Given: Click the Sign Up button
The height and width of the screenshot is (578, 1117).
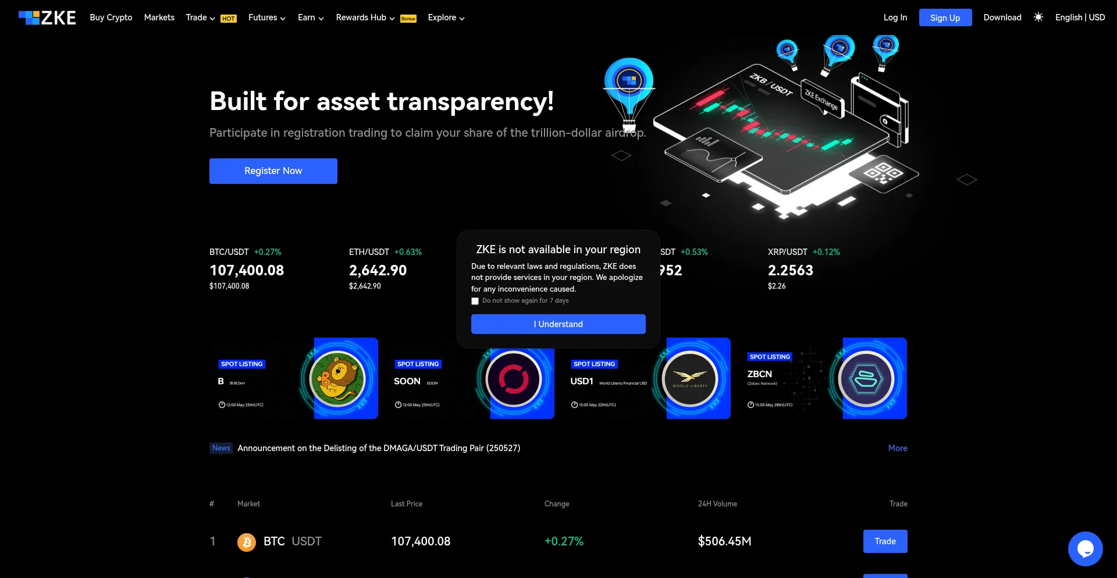Looking at the screenshot, I should 945,17.
